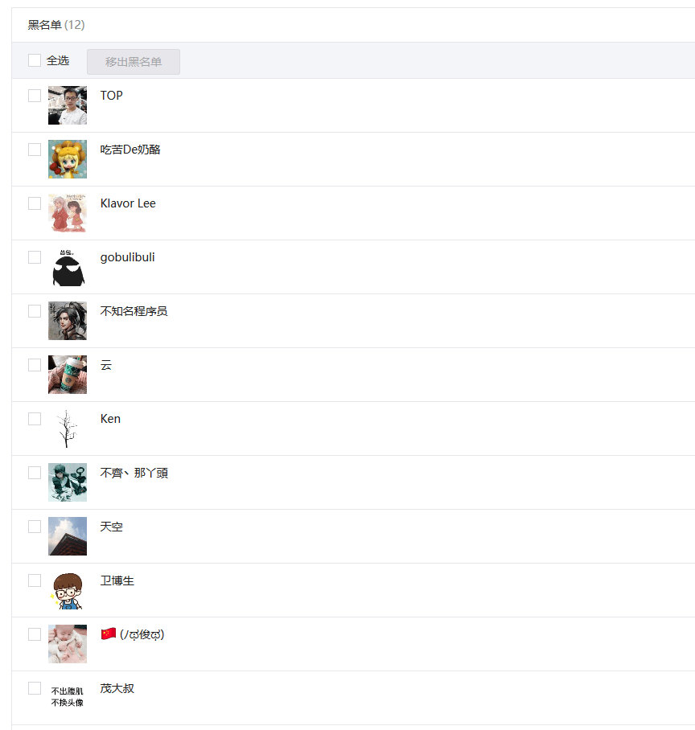Select the checkbox for Klavor Lee

pos(35,203)
